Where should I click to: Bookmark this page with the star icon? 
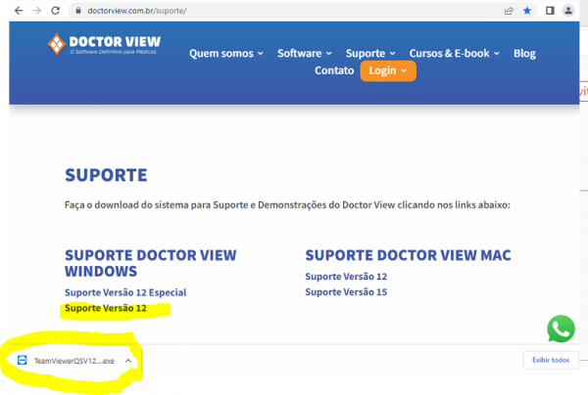point(527,10)
